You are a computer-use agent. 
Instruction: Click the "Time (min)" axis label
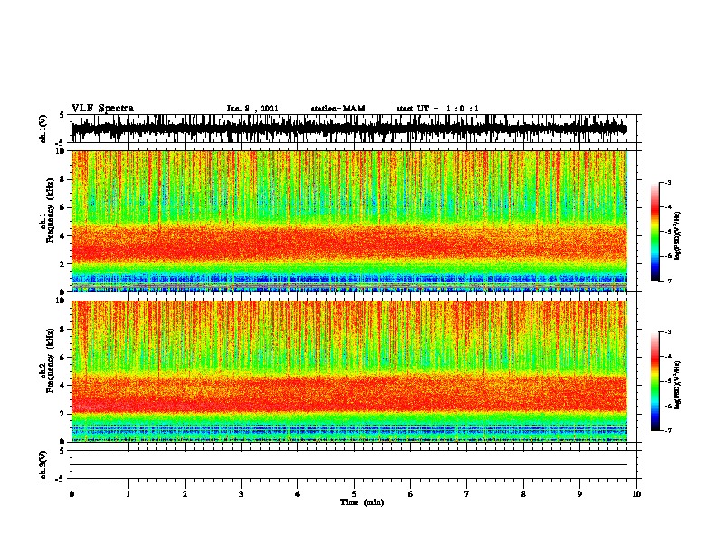click(x=362, y=502)
